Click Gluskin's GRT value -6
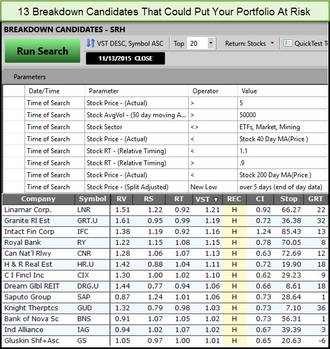 [322, 341]
